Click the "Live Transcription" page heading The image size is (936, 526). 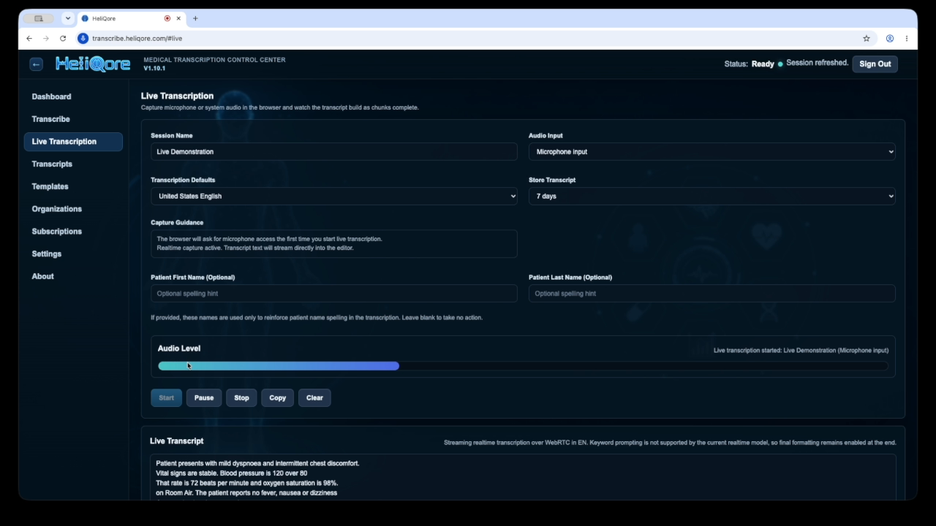177,96
